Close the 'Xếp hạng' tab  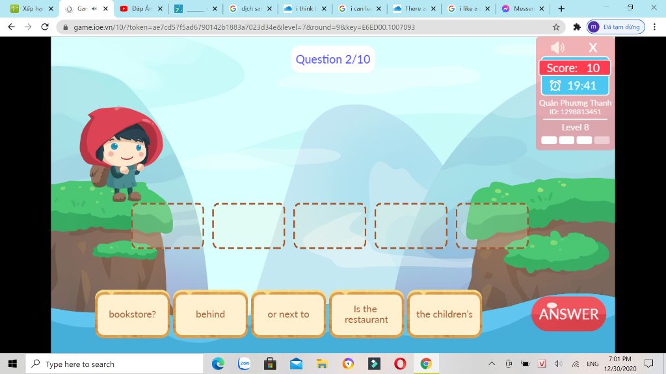[51, 8]
